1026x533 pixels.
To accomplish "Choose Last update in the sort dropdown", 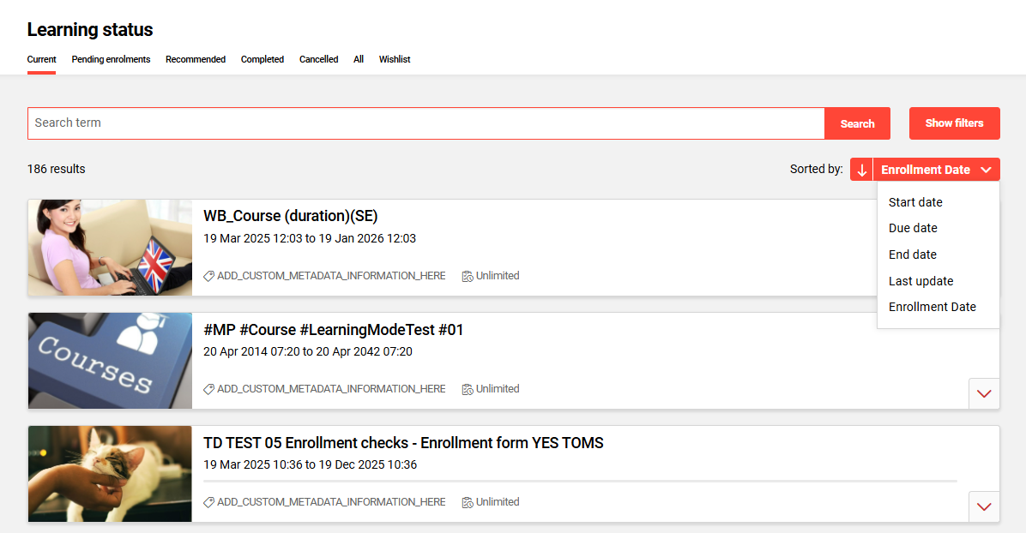I will click(x=920, y=280).
